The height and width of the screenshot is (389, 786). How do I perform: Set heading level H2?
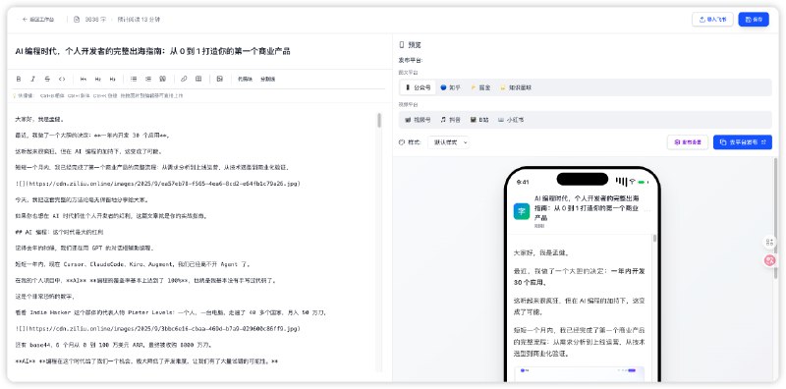[x=97, y=80]
